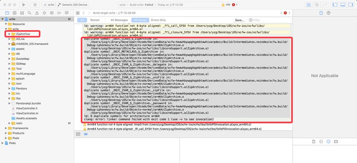Show the File Template library
This screenshot has height=163, width=357.
(314, 141)
